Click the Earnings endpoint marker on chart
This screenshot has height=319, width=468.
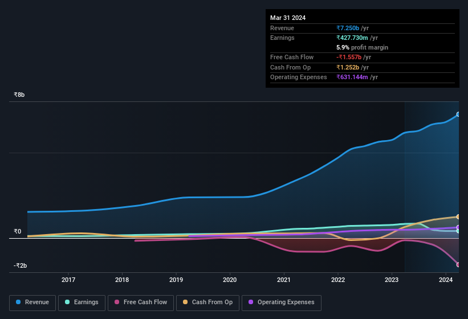tap(458, 231)
